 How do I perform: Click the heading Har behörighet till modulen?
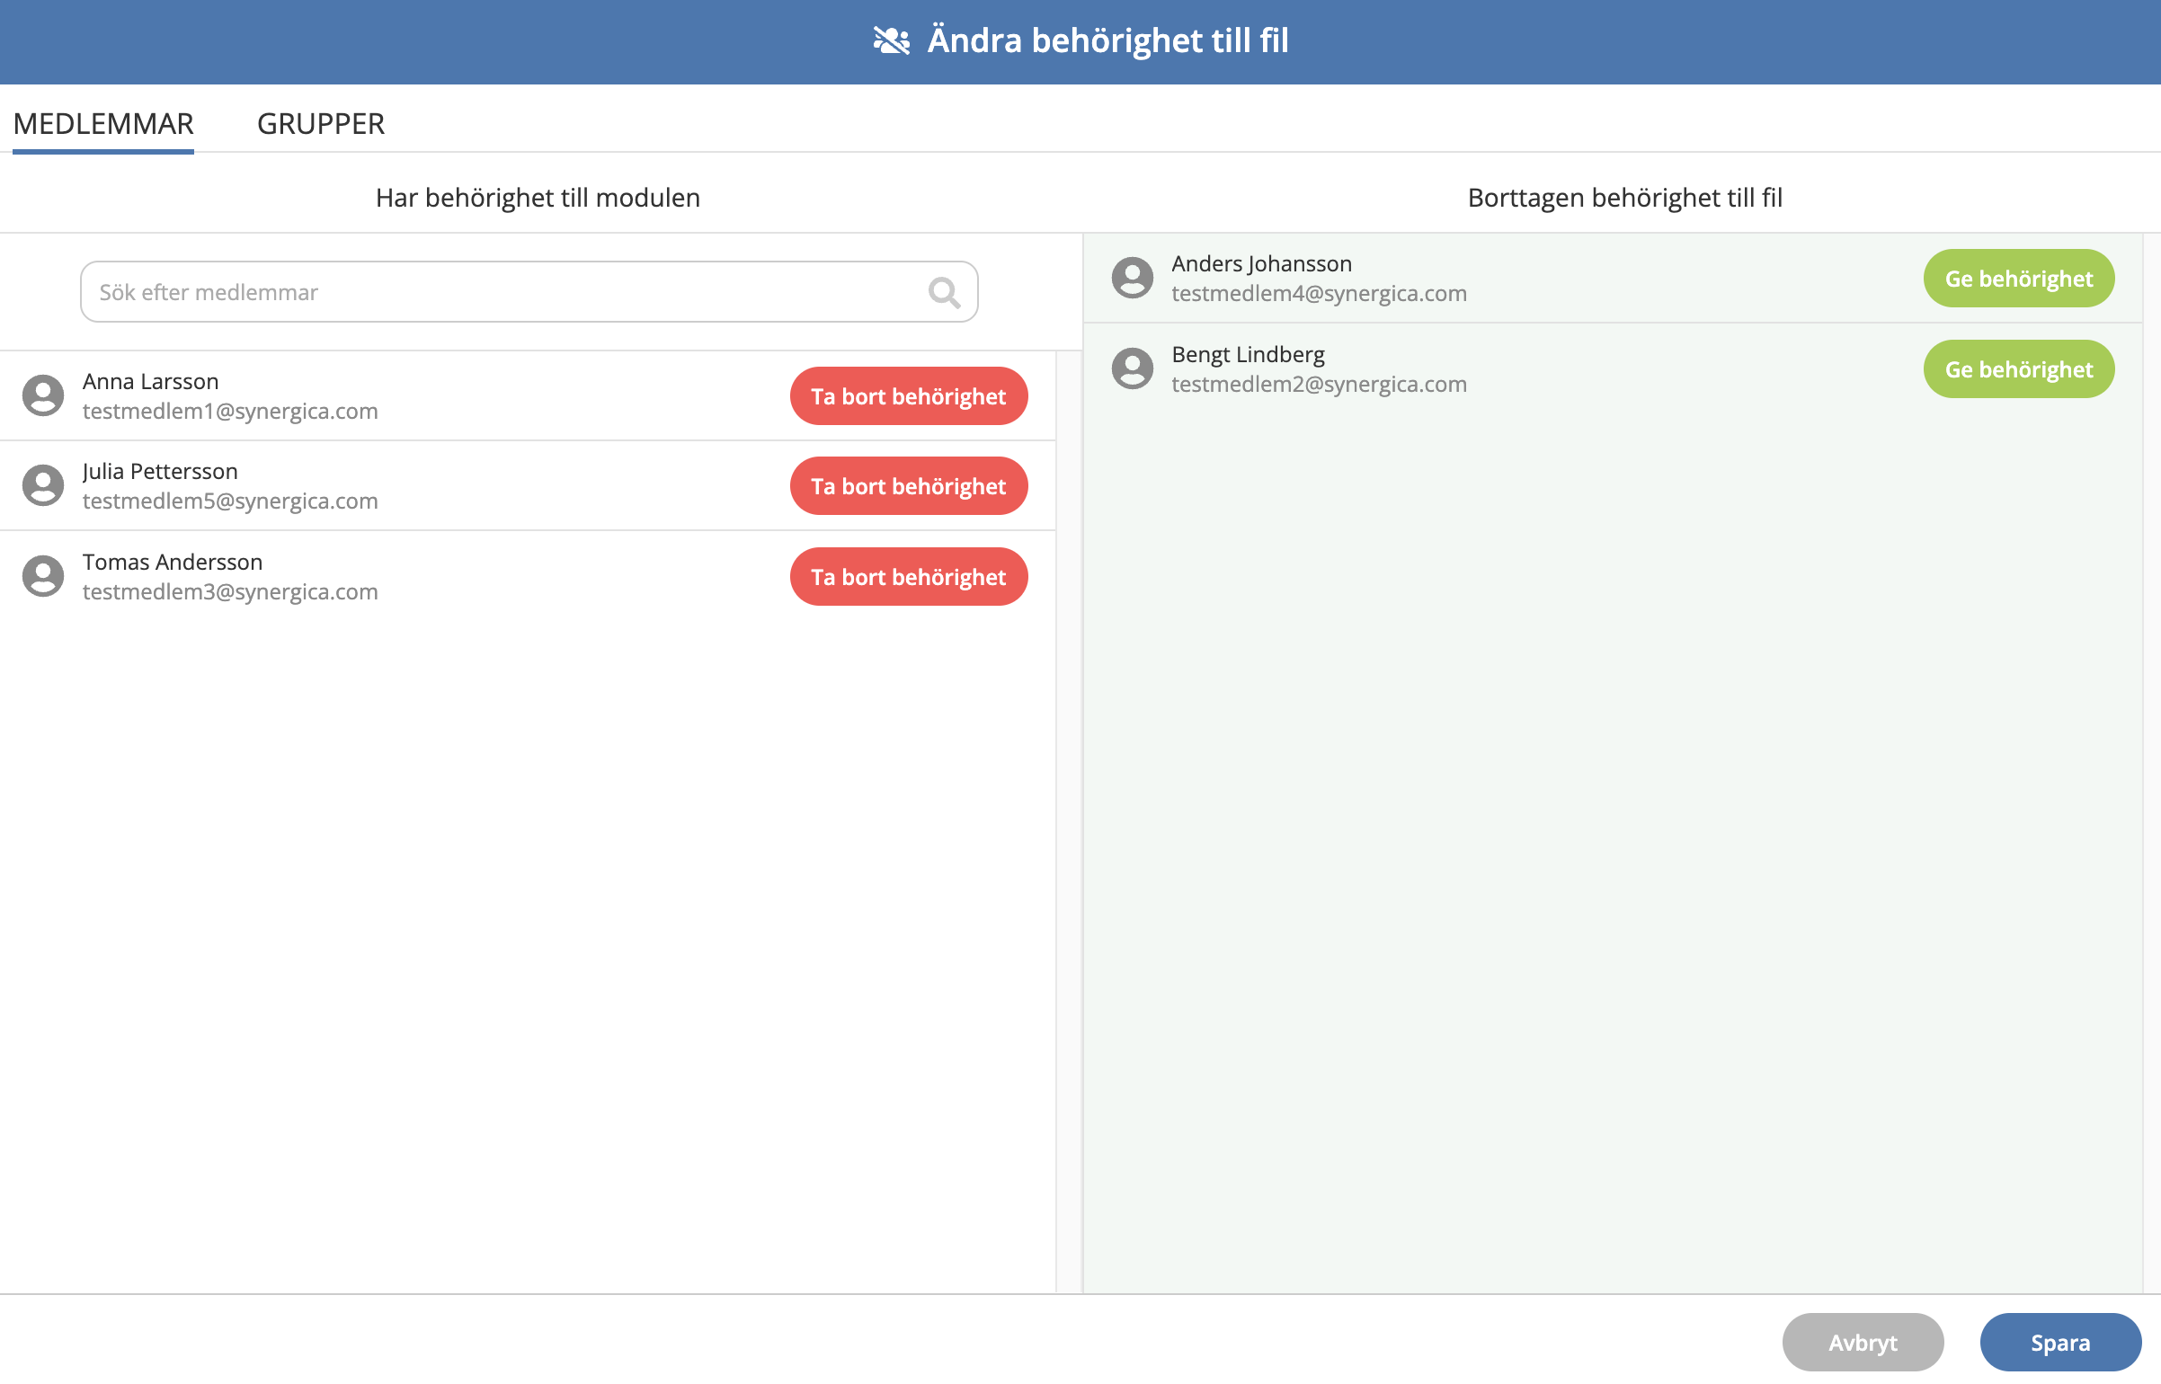click(x=538, y=198)
